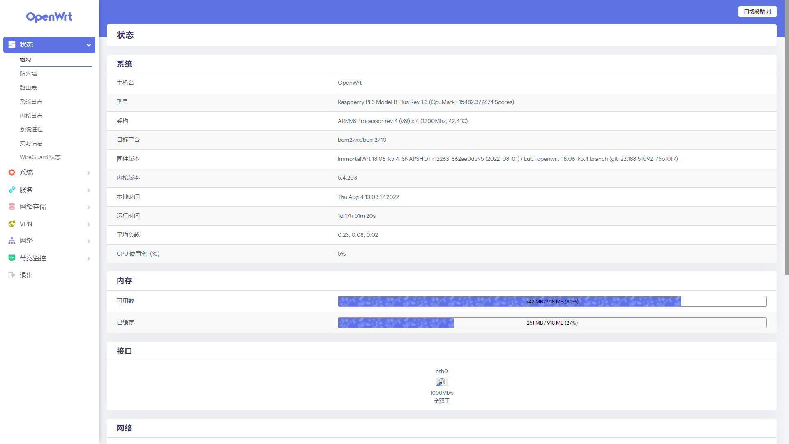This screenshot has height=444, width=789.
Task: Expand the VPN menu arrow
Action: click(x=88, y=224)
